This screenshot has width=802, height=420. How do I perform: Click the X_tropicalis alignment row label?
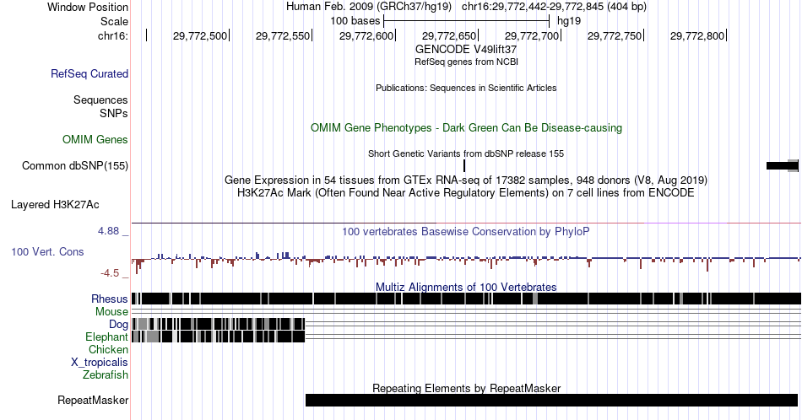coord(100,363)
